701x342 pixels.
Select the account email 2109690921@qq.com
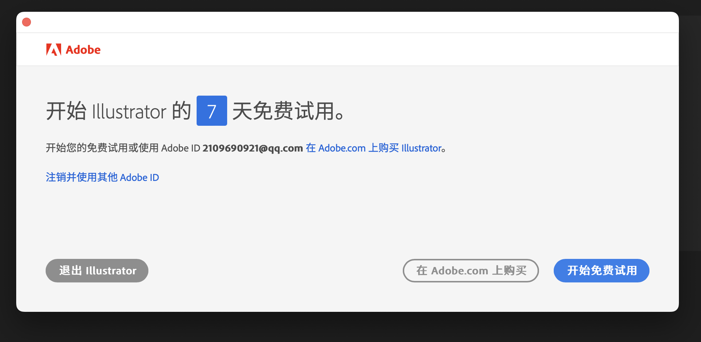(252, 148)
